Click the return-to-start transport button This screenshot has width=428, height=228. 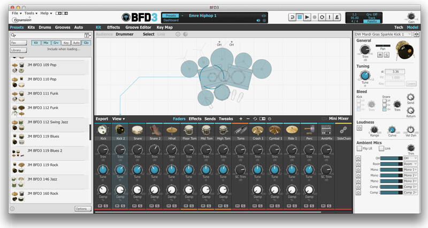pyautogui.click(x=292, y=17)
